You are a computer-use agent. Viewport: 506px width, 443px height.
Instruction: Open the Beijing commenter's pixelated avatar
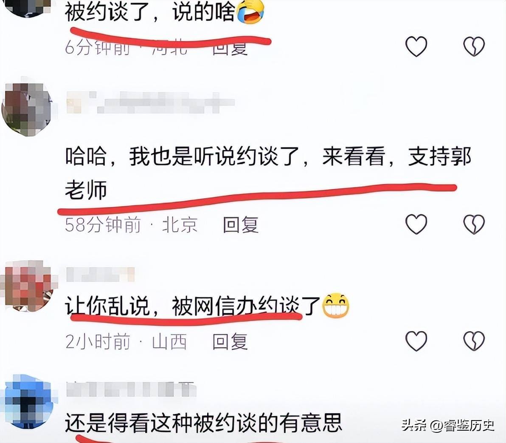pos(27,109)
